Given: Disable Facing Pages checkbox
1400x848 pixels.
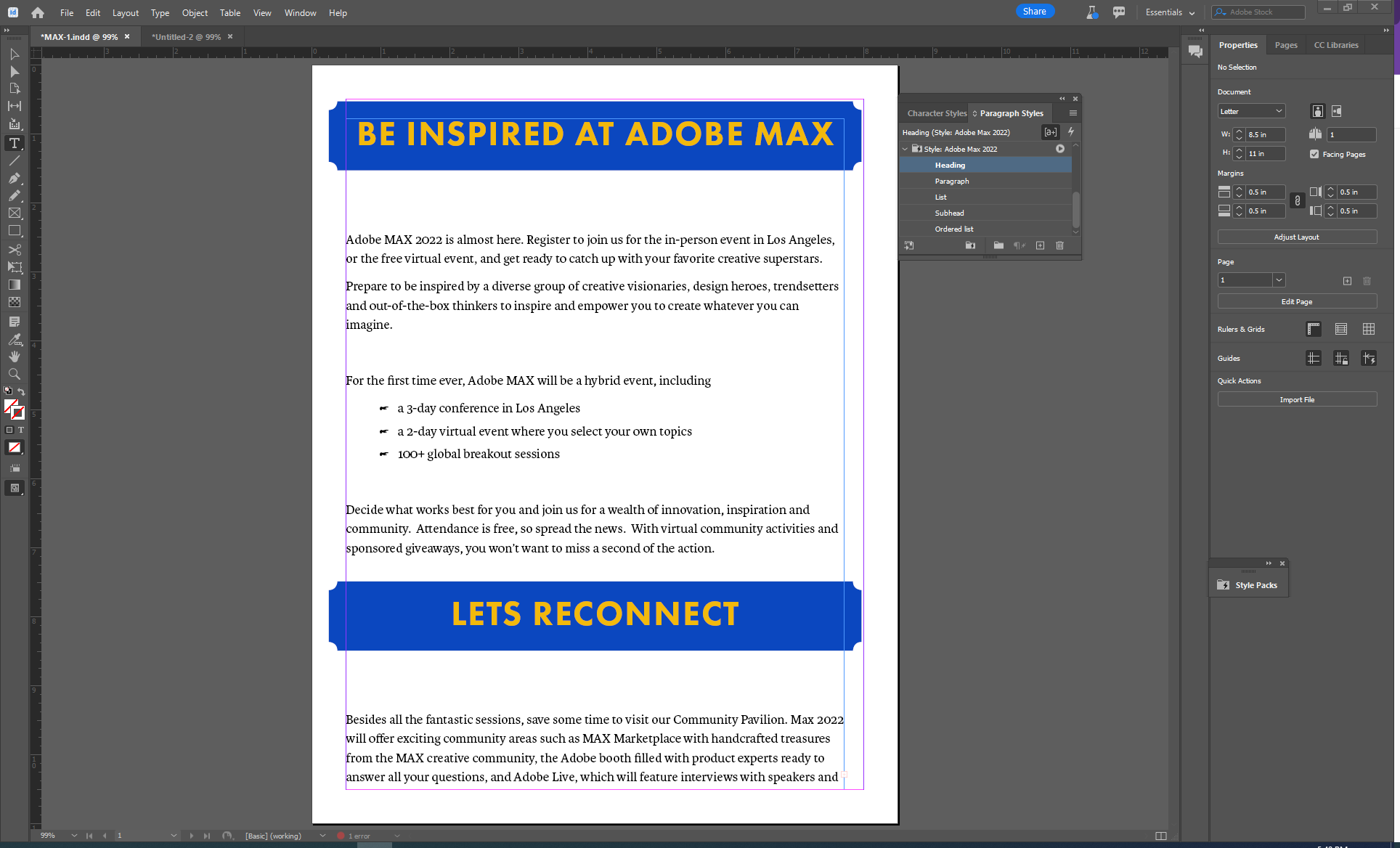Looking at the screenshot, I should click(x=1314, y=153).
